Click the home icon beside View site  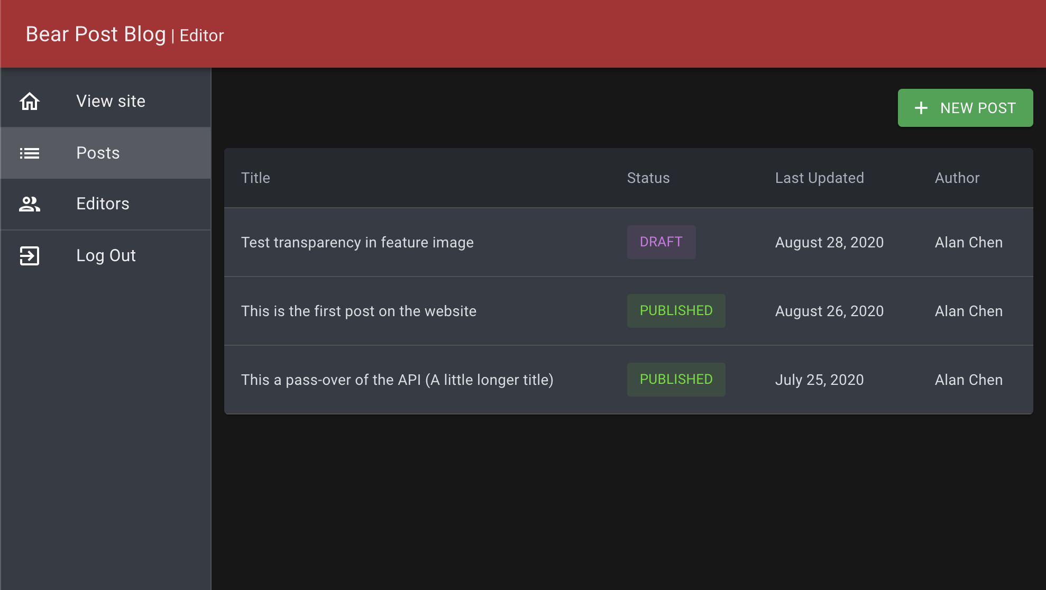pyautogui.click(x=30, y=101)
